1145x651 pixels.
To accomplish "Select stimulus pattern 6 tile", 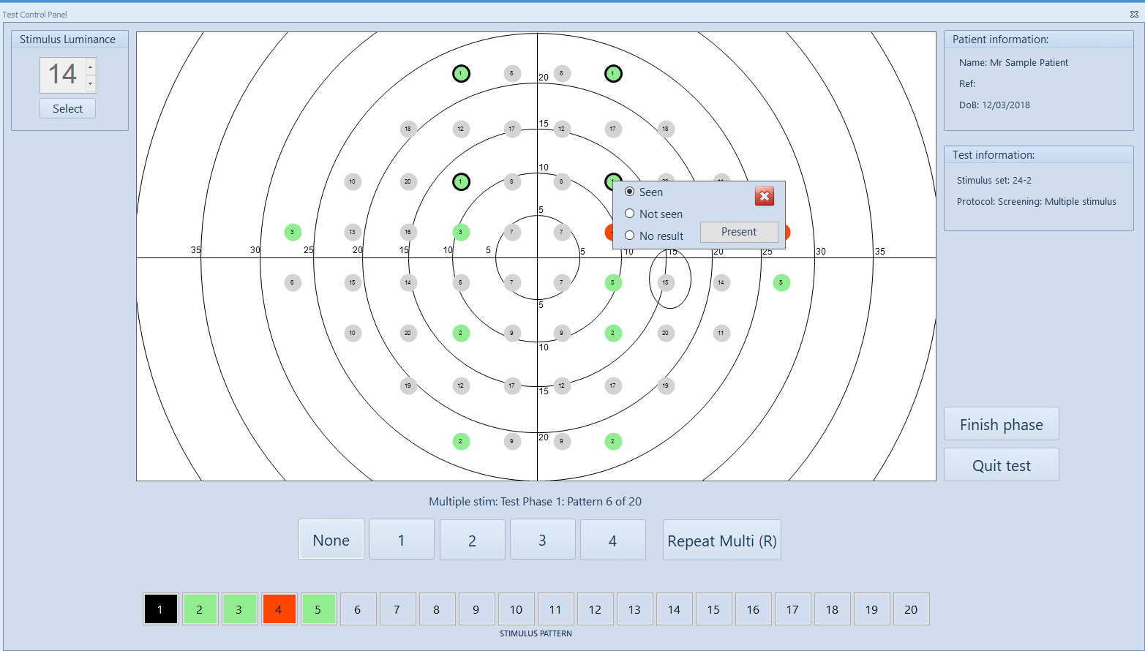I will (358, 609).
